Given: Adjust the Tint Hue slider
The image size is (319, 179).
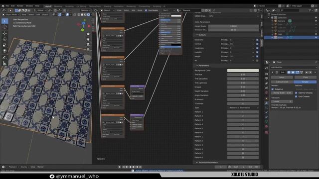Looking at the screenshot, I should [x=243, y=75].
